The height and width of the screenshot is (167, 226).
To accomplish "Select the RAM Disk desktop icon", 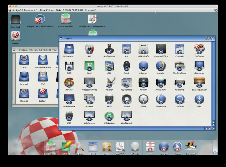I will [16, 20].
